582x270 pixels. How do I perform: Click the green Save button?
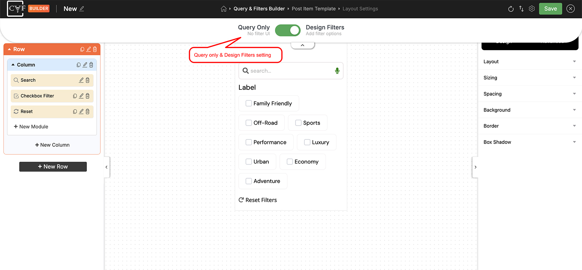click(x=550, y=9)
